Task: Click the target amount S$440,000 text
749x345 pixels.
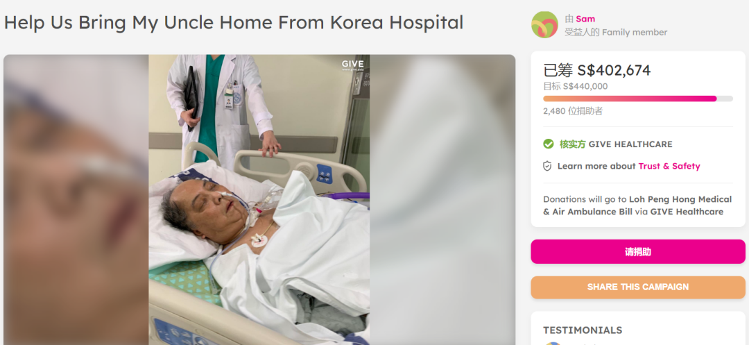Action: point(585,87)
